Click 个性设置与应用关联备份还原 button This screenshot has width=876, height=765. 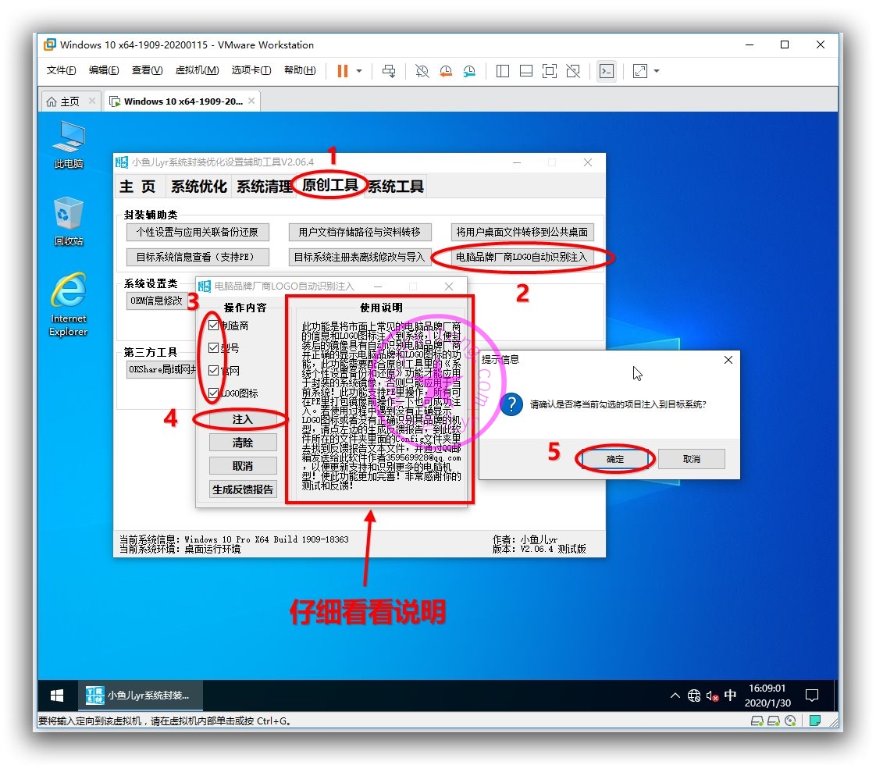coord(198,233)
